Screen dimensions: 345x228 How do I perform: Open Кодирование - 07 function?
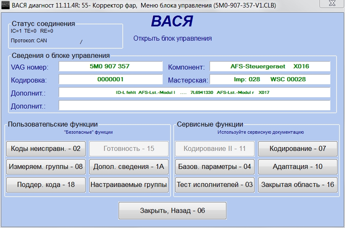pyautogui.click(x=297, y=149)
